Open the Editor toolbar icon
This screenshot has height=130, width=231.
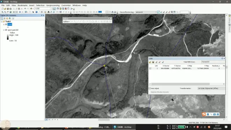(x=54, y=9)
